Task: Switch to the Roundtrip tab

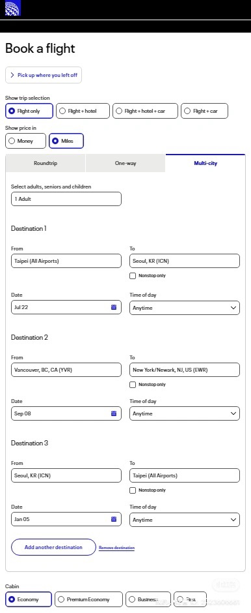Action: [46, 164]
